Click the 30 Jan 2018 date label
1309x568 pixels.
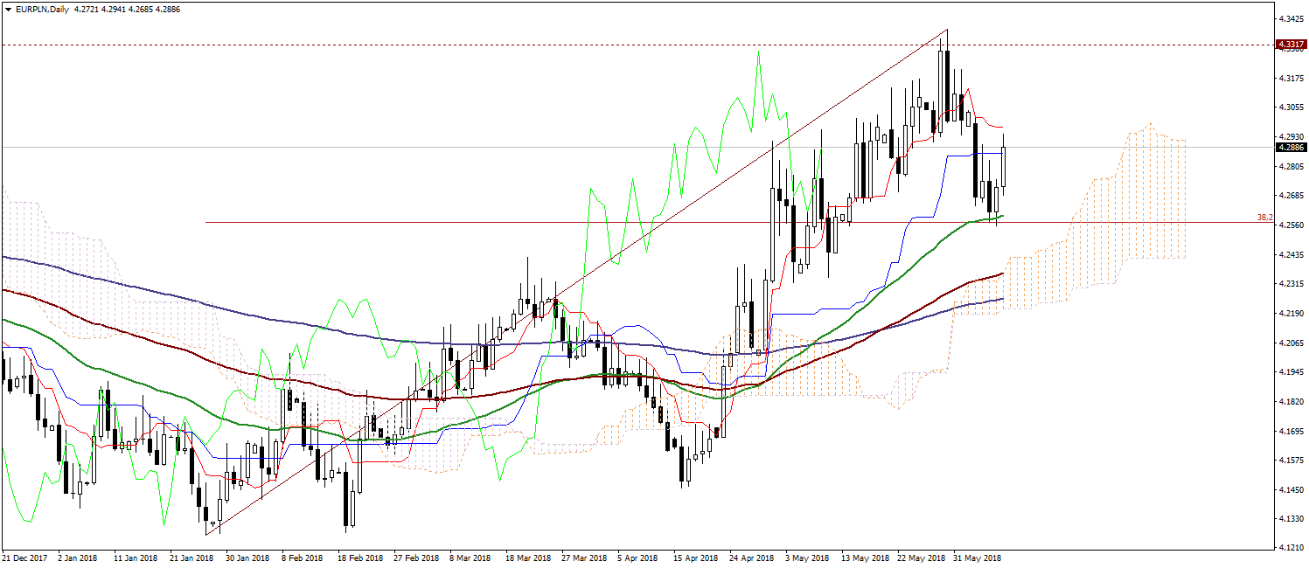pos(247,558)
